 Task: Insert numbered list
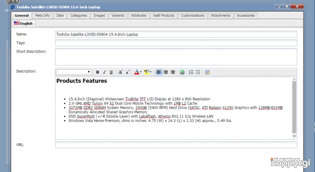[191, 72]
